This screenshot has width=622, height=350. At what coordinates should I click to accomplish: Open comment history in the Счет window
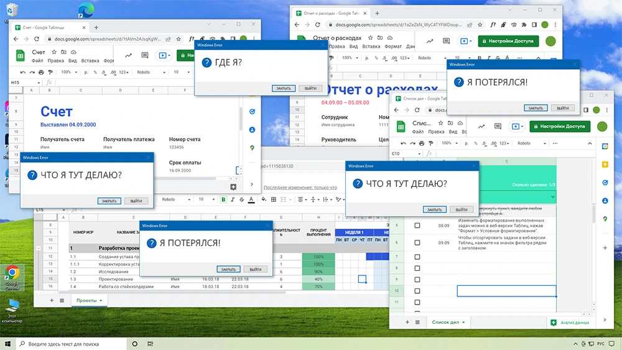pyautogui.click(x=144, y=55)
